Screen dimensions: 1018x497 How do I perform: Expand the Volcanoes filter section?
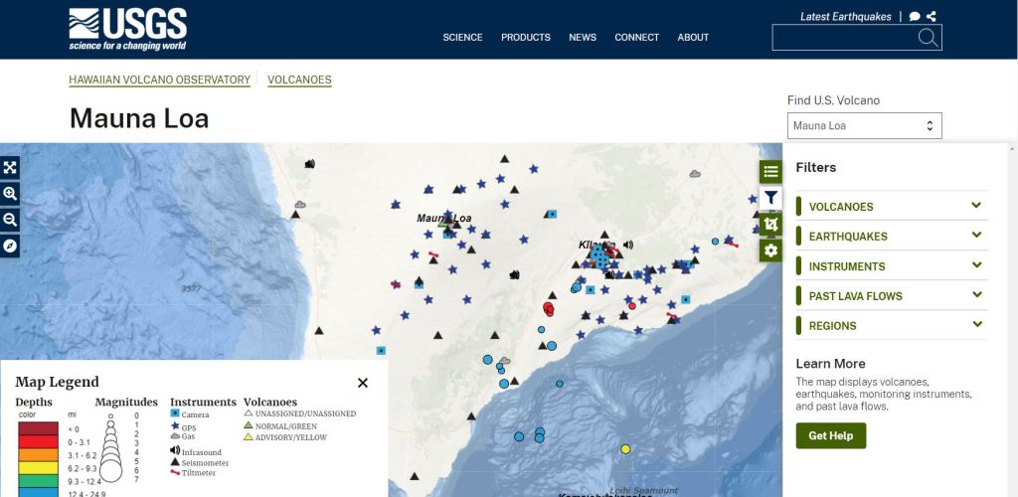[x=976, y=207]
